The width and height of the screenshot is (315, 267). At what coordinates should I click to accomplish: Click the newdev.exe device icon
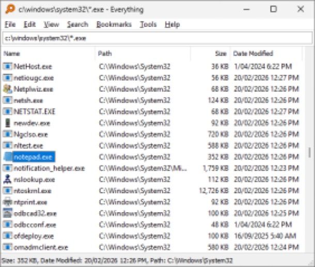8,123
